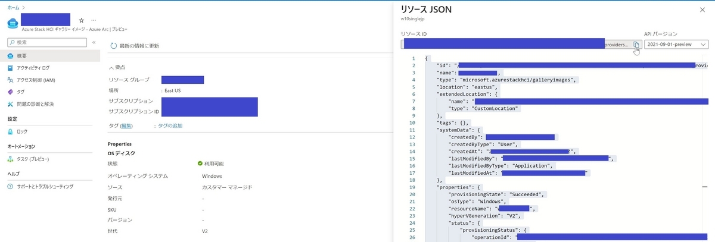Screen dimensions: 715x242
Task: Click the アクティビティ ログ icon in sidebar
Action: point(10,68)
